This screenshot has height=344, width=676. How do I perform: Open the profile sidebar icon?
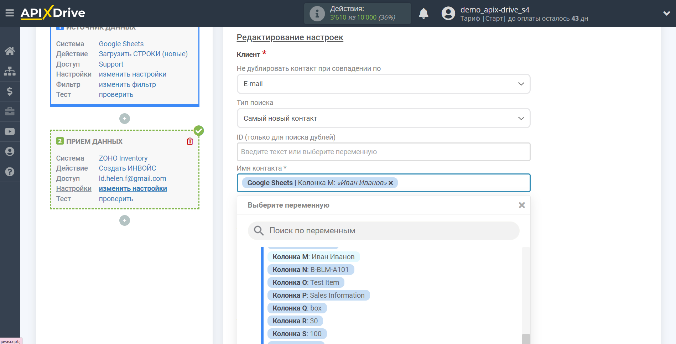point(10,152)
